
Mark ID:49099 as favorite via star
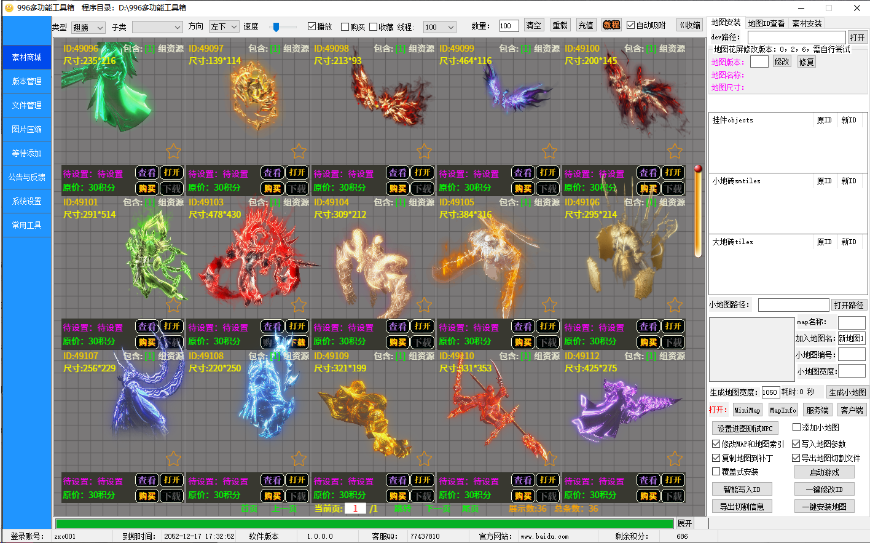pyautogui.click(x=550, y=151)
